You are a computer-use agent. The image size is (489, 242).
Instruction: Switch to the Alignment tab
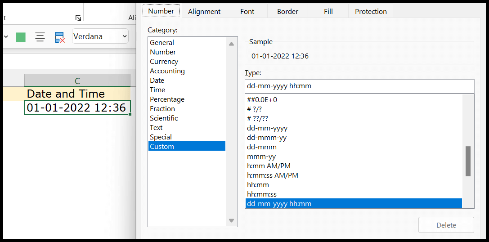point(204,12)
